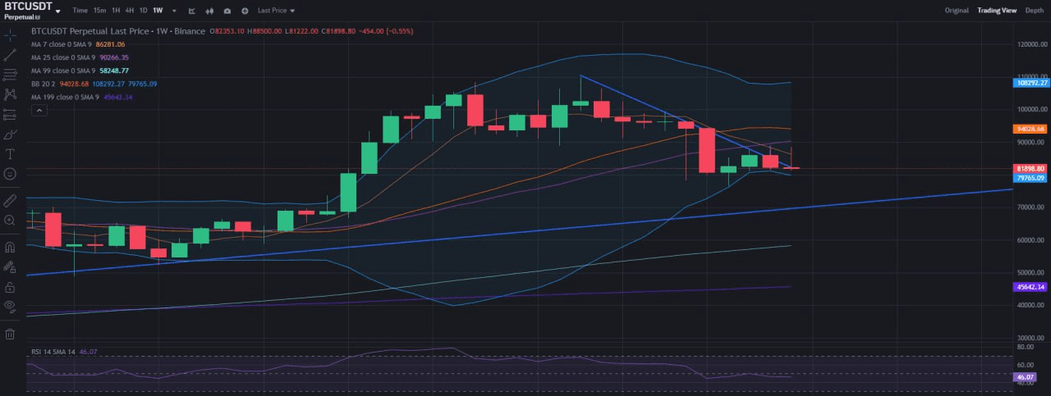This screenshot has height=396, width=1051.
Task: Switch to the 15m interval
Action: (99, 11)
